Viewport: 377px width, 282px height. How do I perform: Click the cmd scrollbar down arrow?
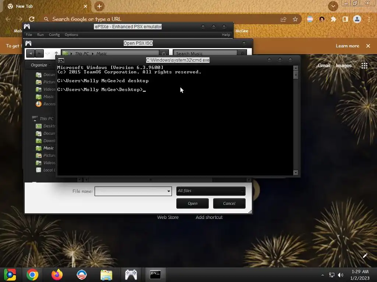[296, 173]
